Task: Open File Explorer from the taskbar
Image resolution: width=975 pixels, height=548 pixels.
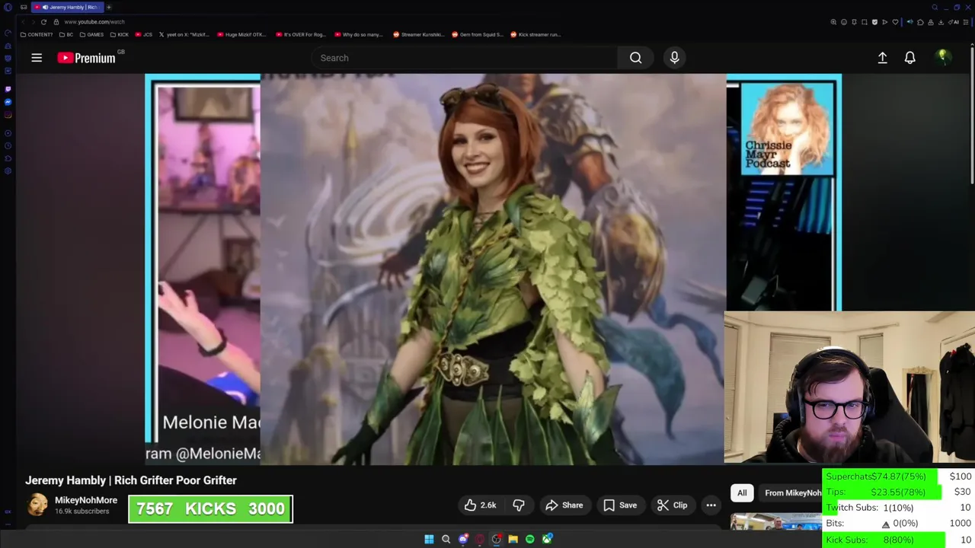Action: tap(513, 539)
